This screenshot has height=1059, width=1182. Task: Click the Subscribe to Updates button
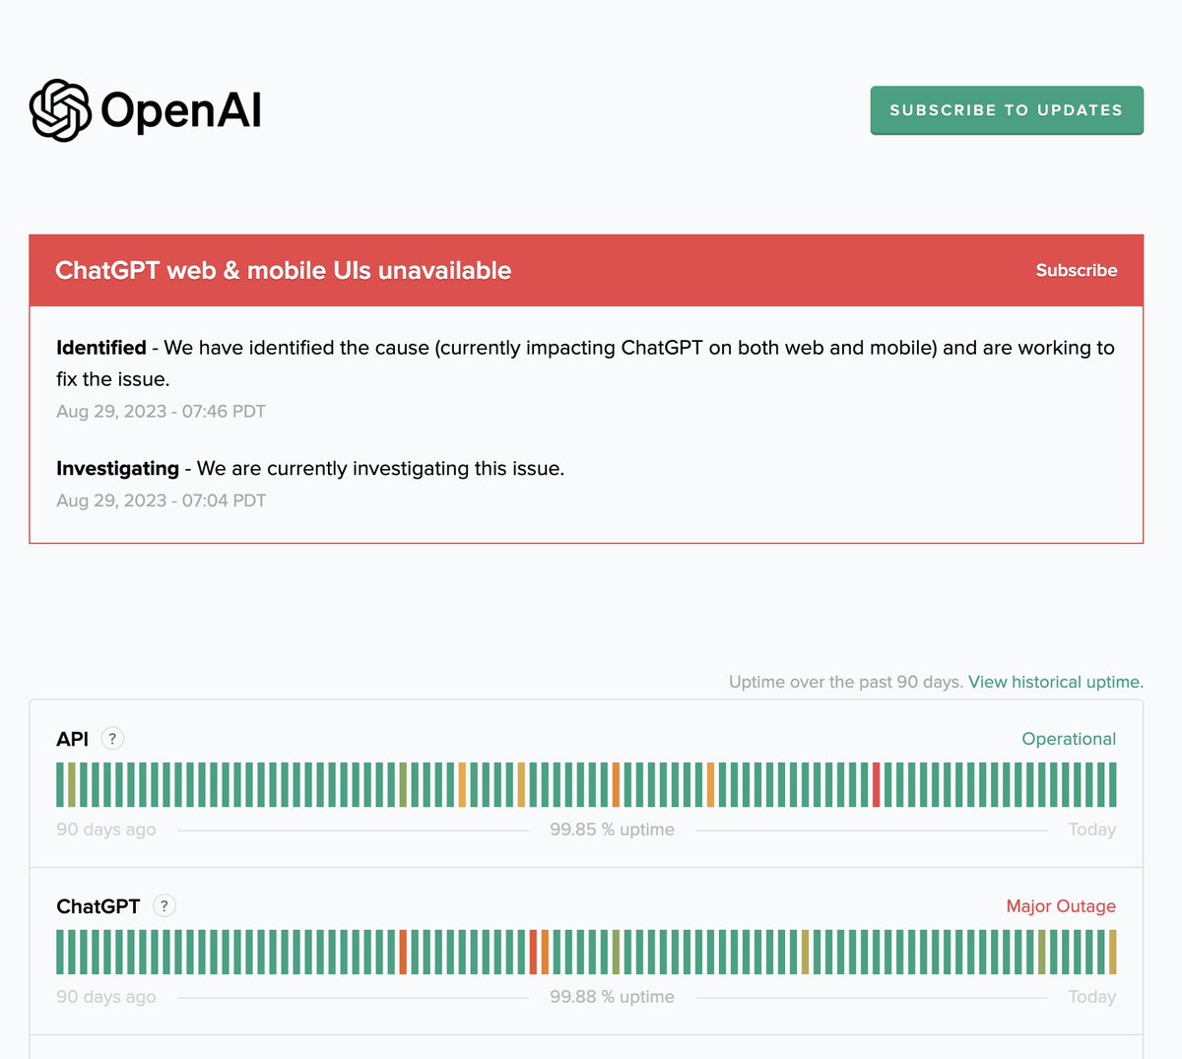(1007, 110)
